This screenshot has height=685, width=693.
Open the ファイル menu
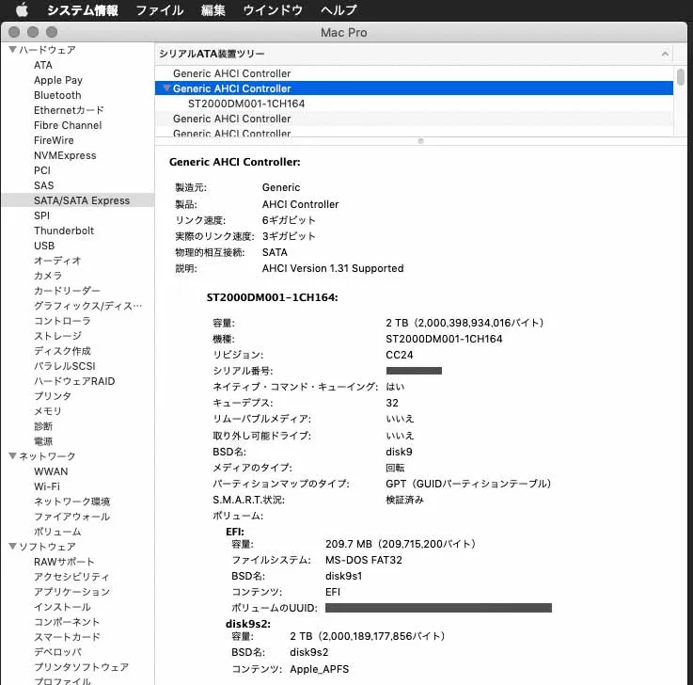159,9
